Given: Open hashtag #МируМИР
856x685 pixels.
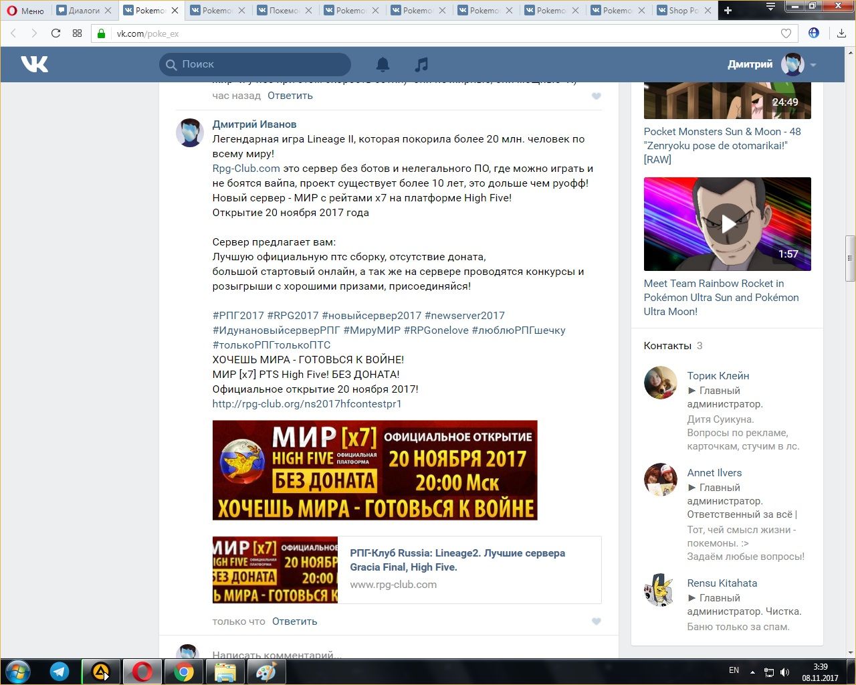Looking at the screenshot, I should [x=372, y=330].
